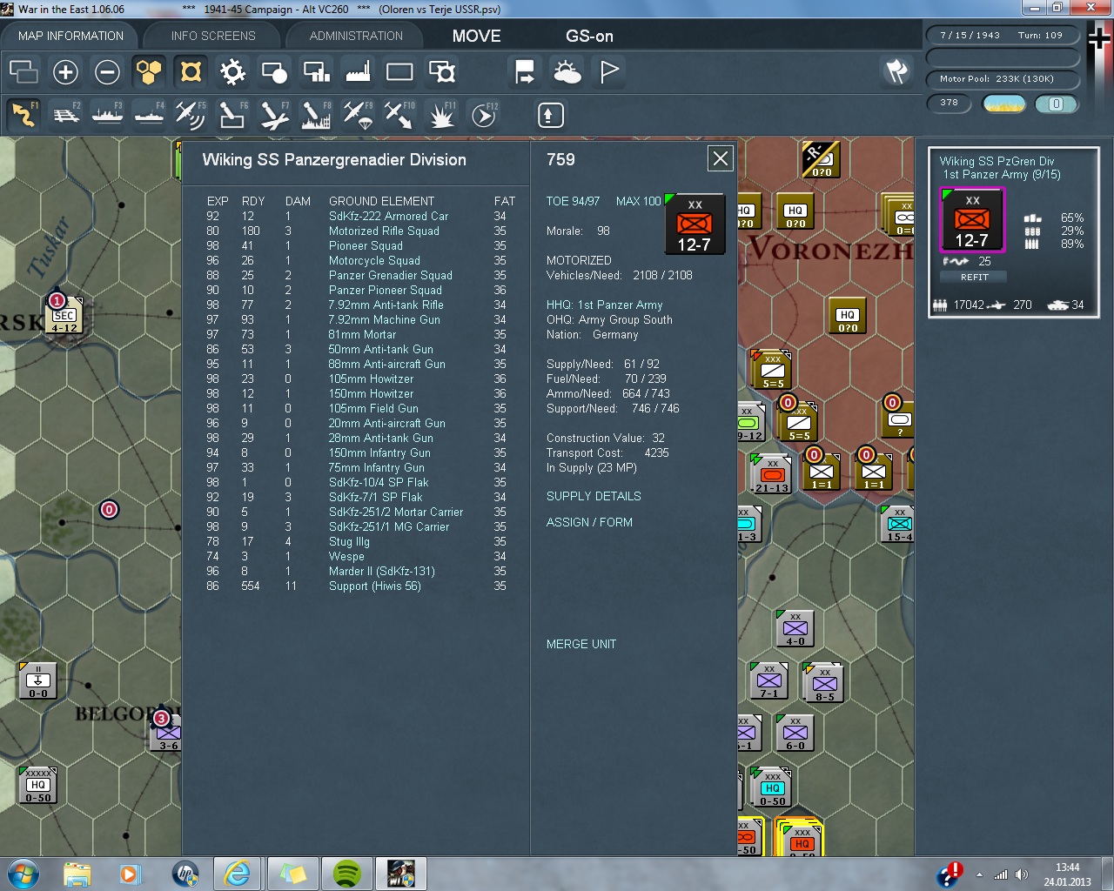Click the MERGE UNIT link
The height and width of the screenshot is (891, 1114).
[580, 644]
